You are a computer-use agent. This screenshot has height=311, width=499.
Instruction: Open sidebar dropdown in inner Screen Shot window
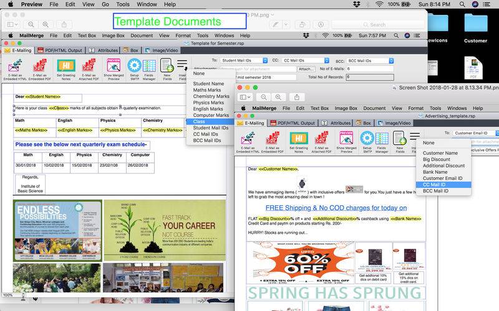click(245, 97)
